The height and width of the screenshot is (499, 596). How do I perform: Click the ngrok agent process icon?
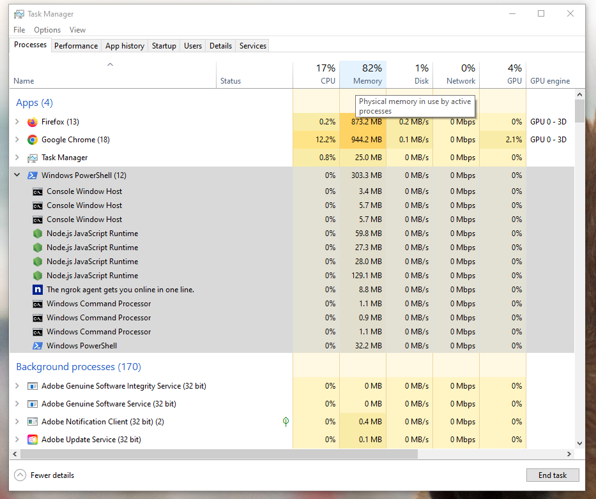pyautogui.click(x=37, y=289)
